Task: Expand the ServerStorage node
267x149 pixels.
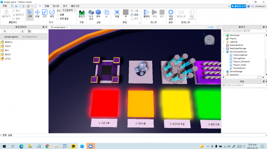Action: point(224,71)
